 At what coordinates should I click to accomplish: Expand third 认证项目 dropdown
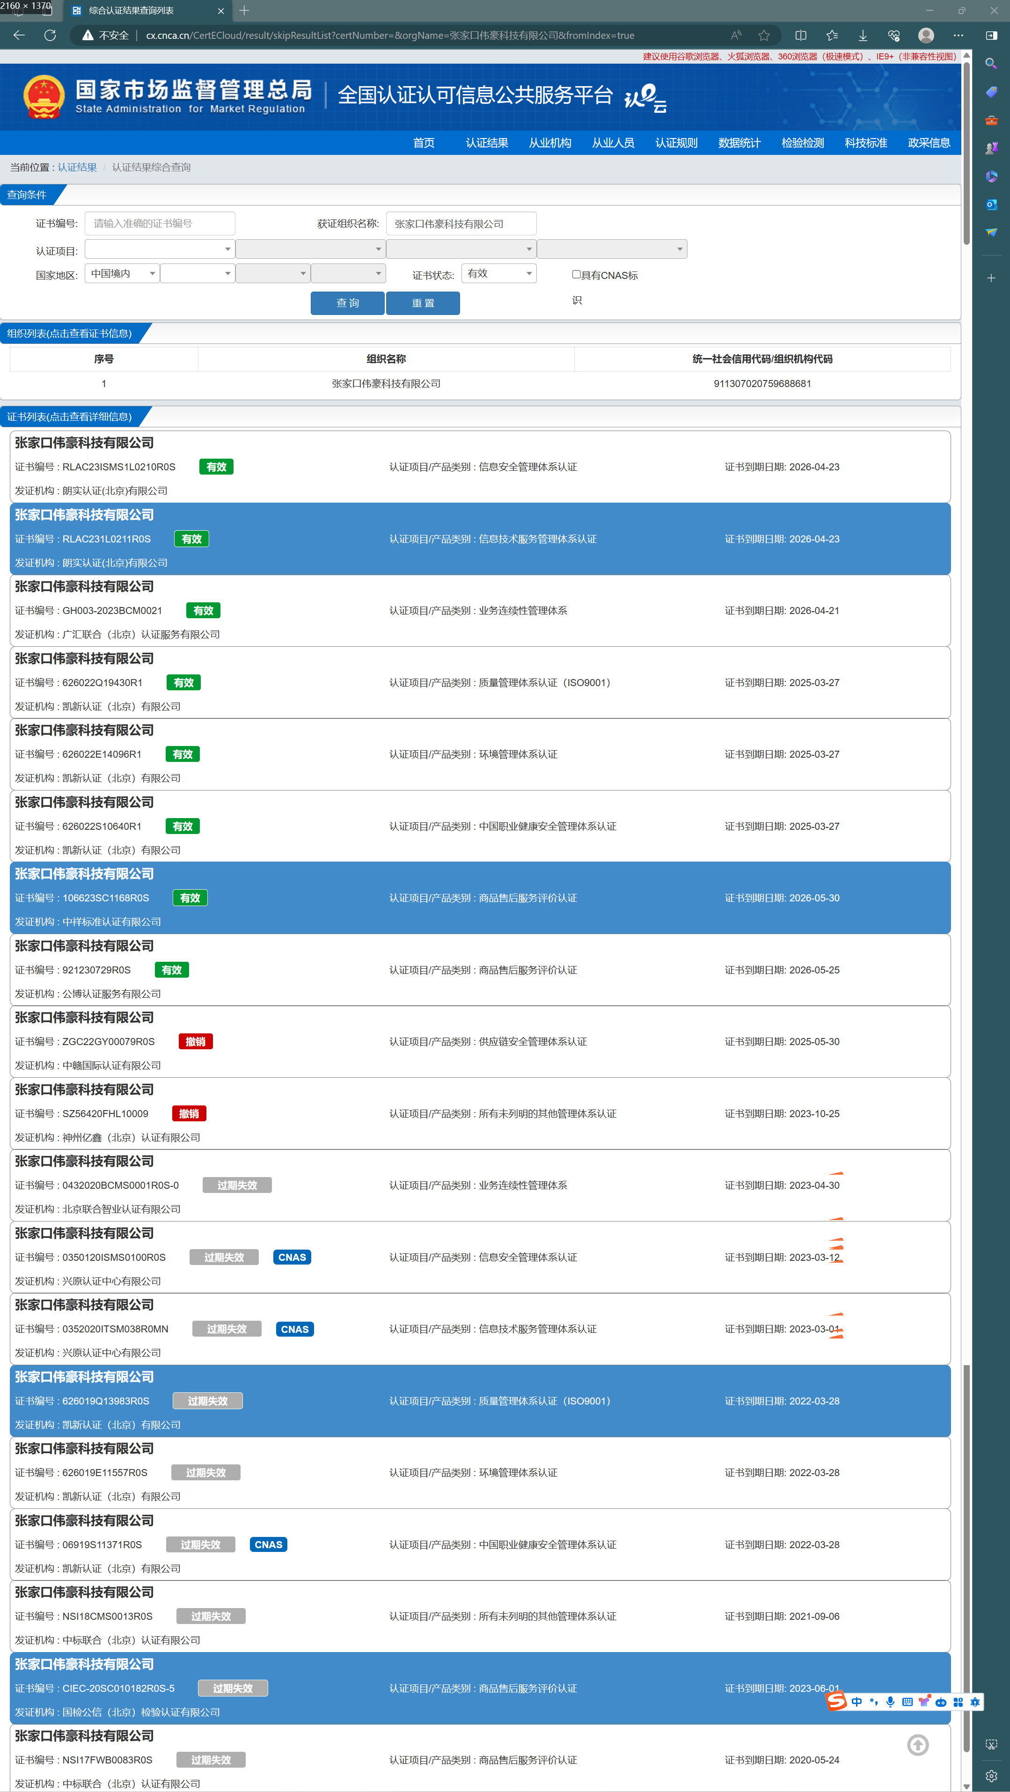(461, 249)
